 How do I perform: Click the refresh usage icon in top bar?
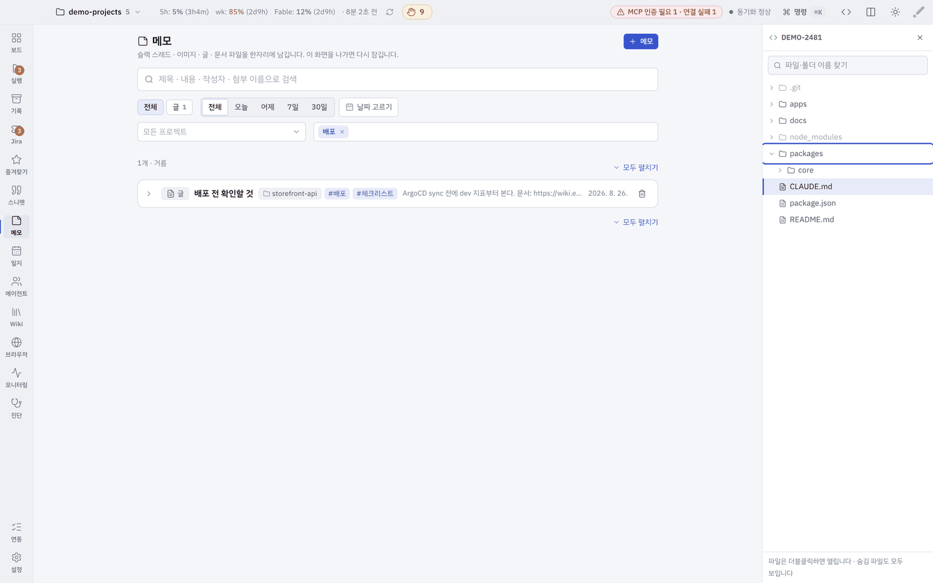pos(389,12)
